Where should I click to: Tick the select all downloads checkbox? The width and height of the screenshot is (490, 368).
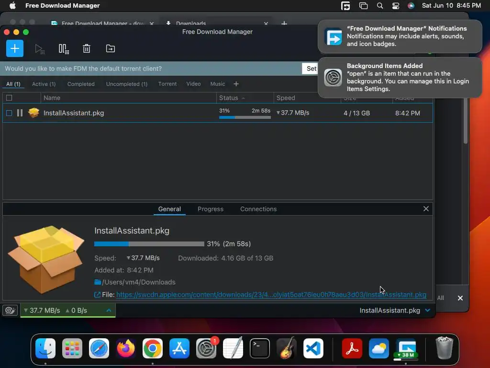coord(9,98)
